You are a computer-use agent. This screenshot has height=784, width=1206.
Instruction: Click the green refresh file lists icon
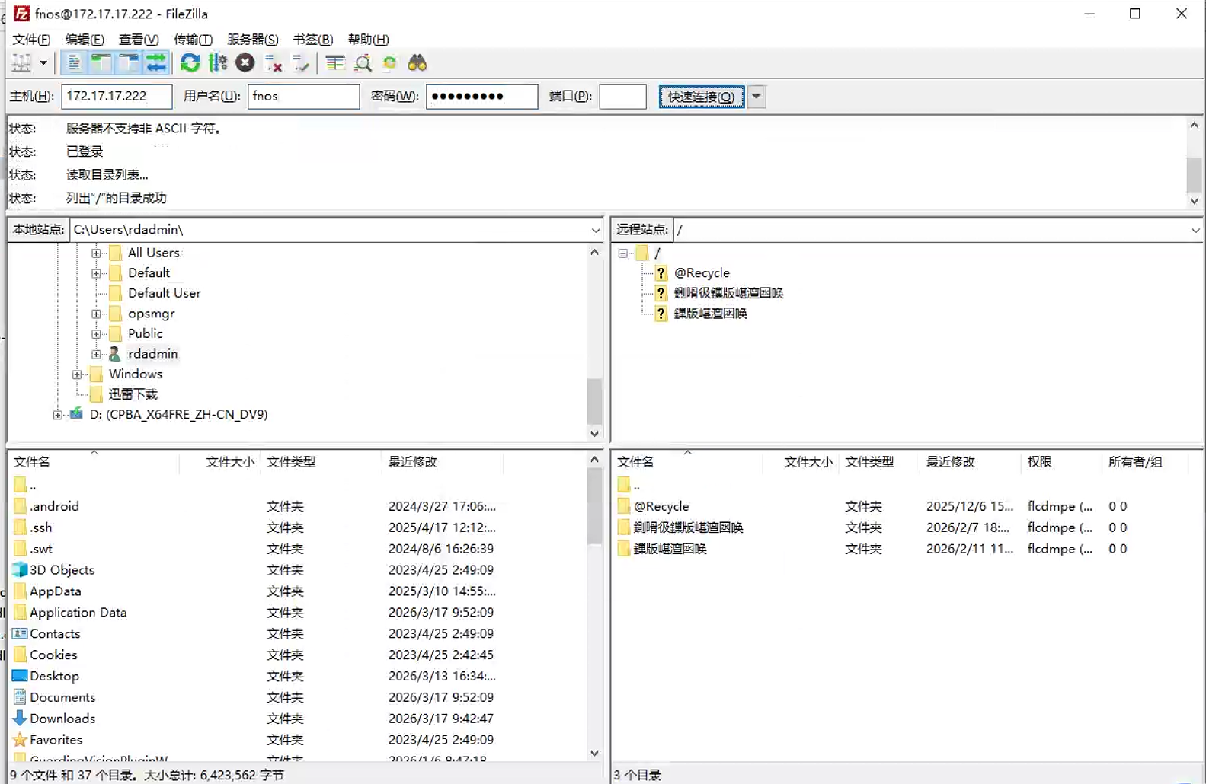(x=190, y=63)
